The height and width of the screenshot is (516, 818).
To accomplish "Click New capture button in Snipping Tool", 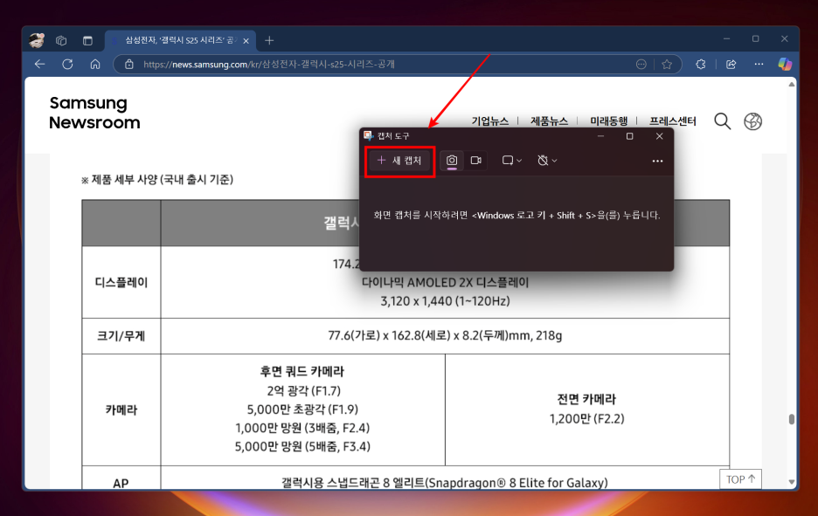I will pyautogui.click(x=400, y=161).
